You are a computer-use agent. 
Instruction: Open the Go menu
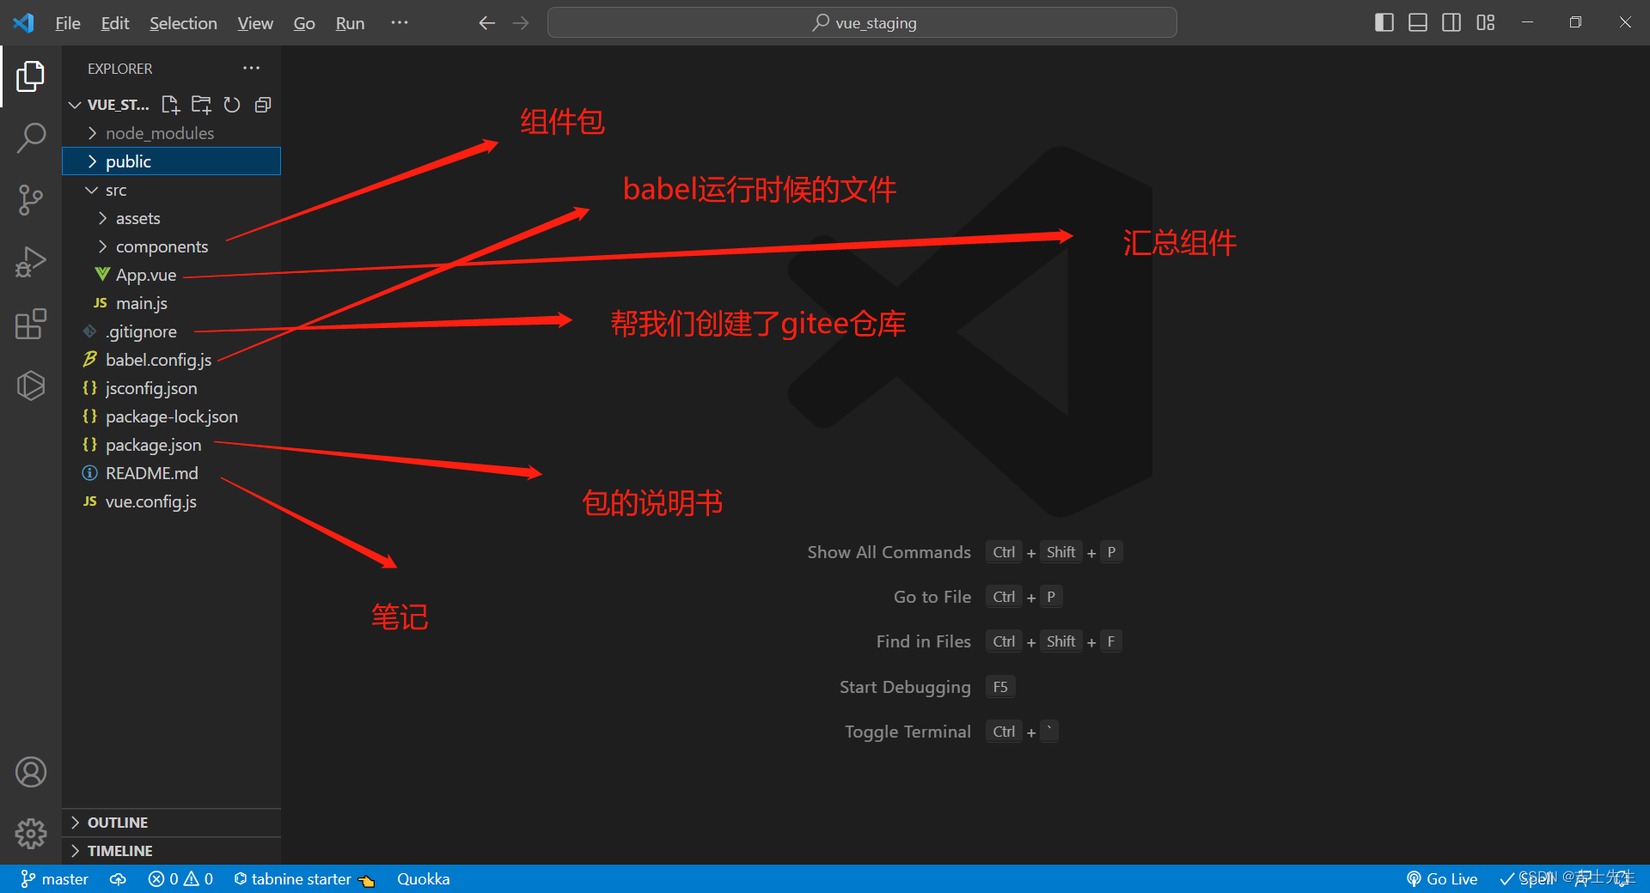pyautogui.click(x=304, y=23)
